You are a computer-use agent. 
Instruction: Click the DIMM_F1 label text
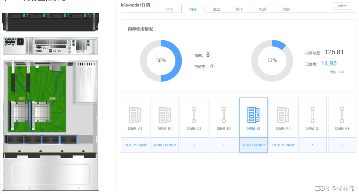(x=283, y=128)
